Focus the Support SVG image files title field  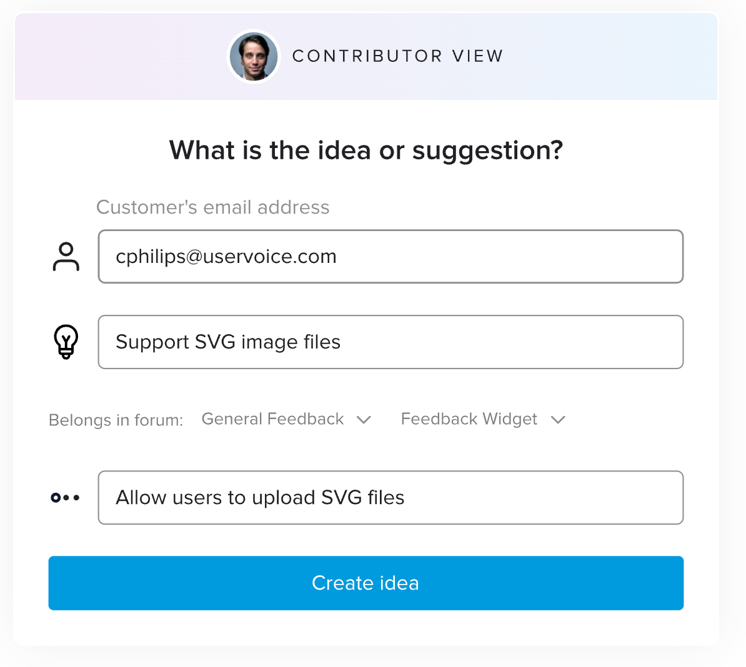tap(390, 342)
